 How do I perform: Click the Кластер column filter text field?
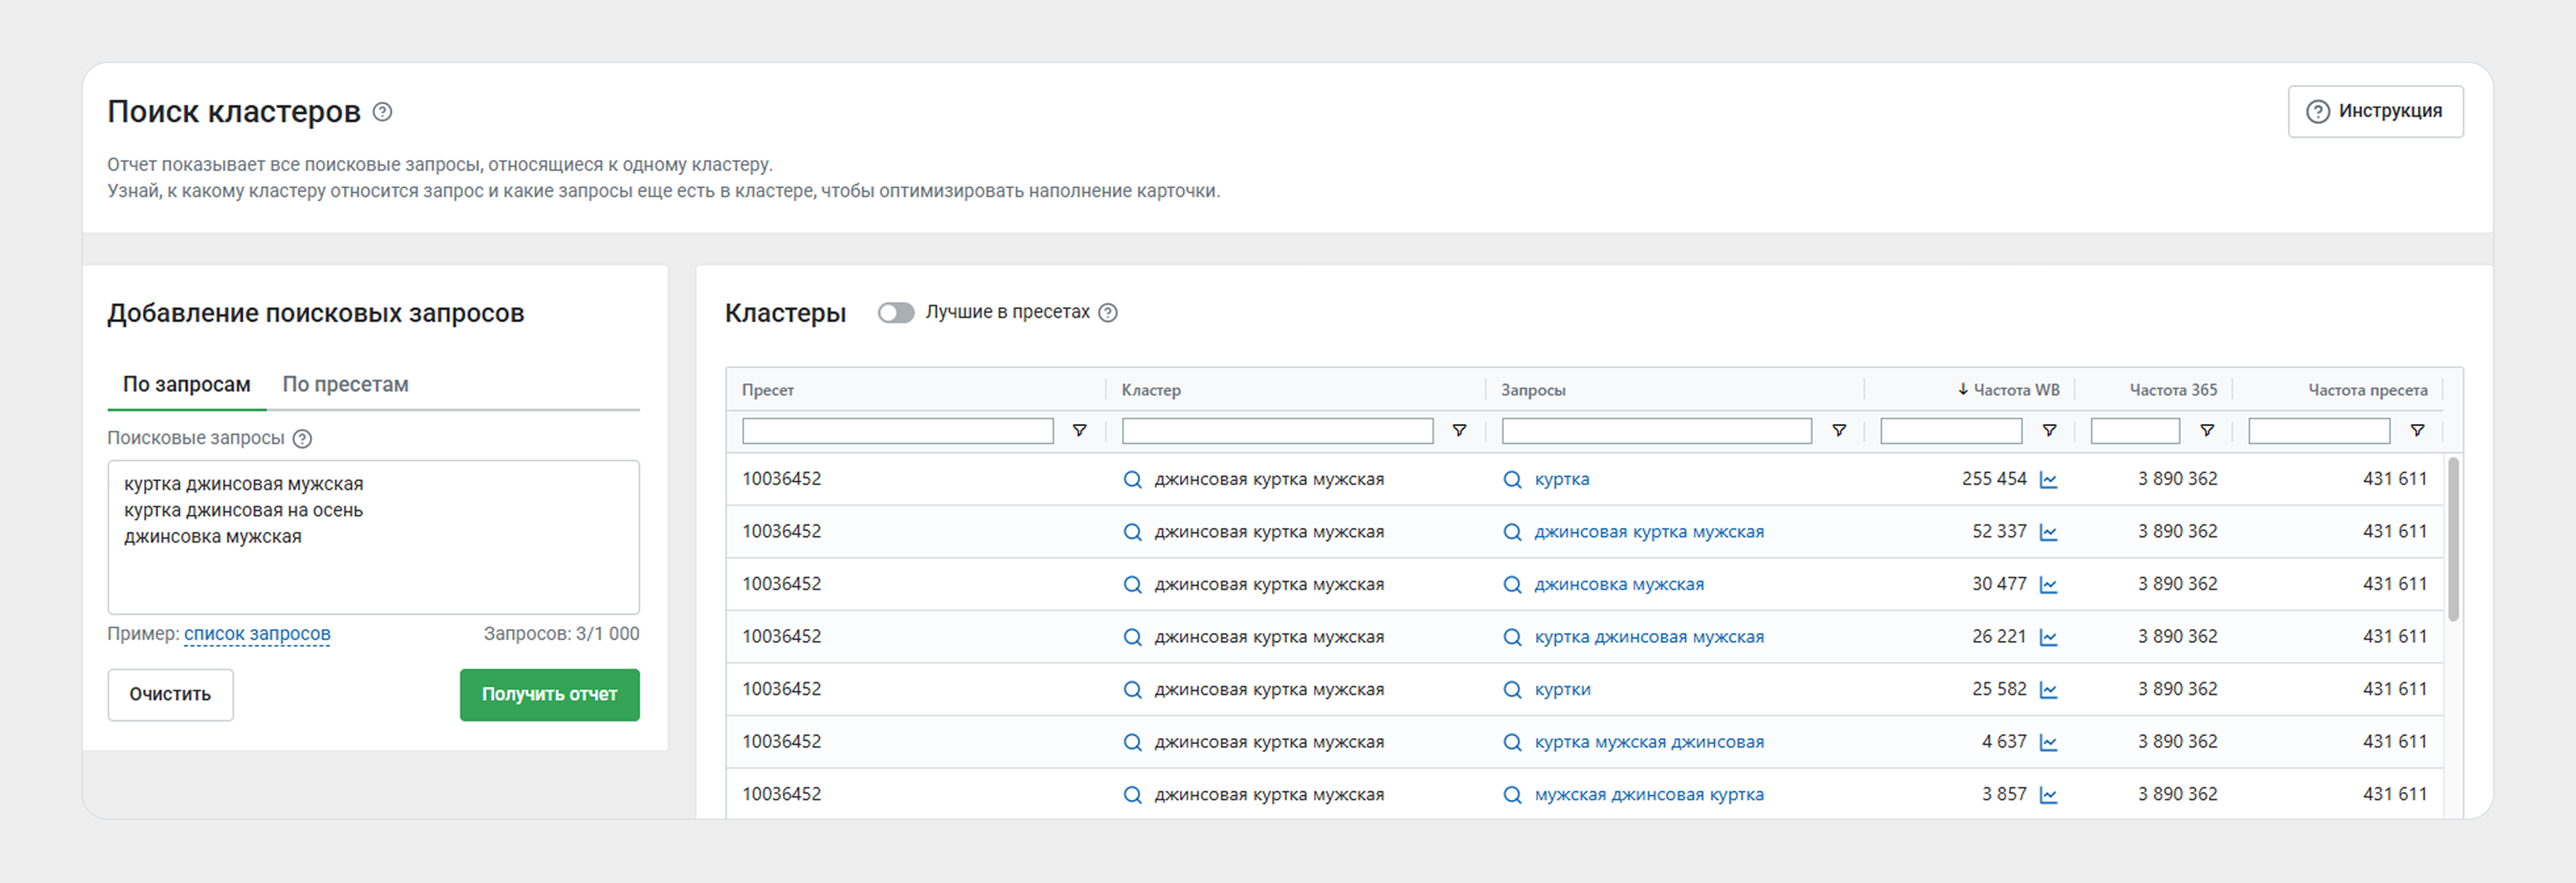pyautogui.click(x=1277, y=431)
